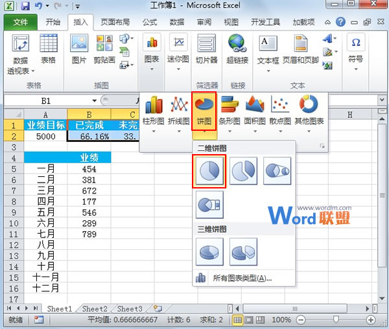Click the Slicer icon
The image size is (389, 329).
206,43
